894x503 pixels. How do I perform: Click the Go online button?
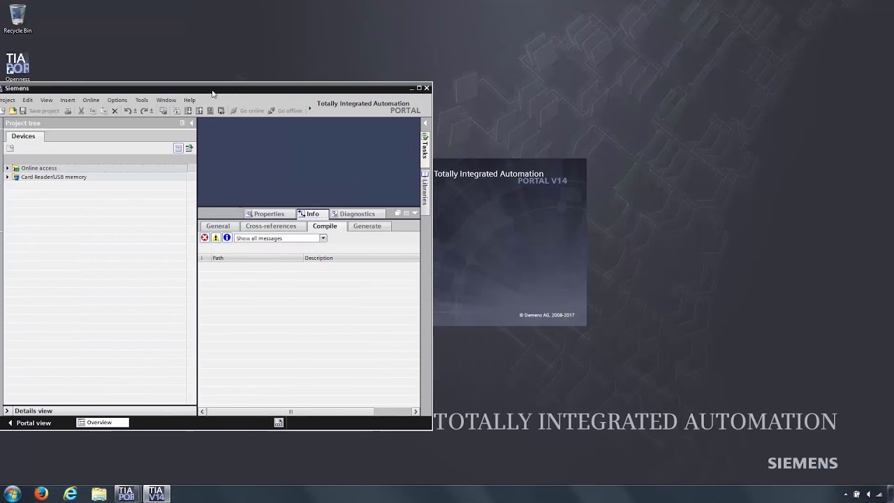coord(247,110)
